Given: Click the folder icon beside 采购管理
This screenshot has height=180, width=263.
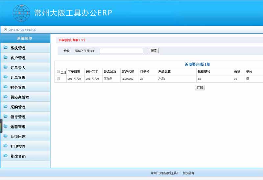Looking at the screenshot, I should (x=6, y=107).
